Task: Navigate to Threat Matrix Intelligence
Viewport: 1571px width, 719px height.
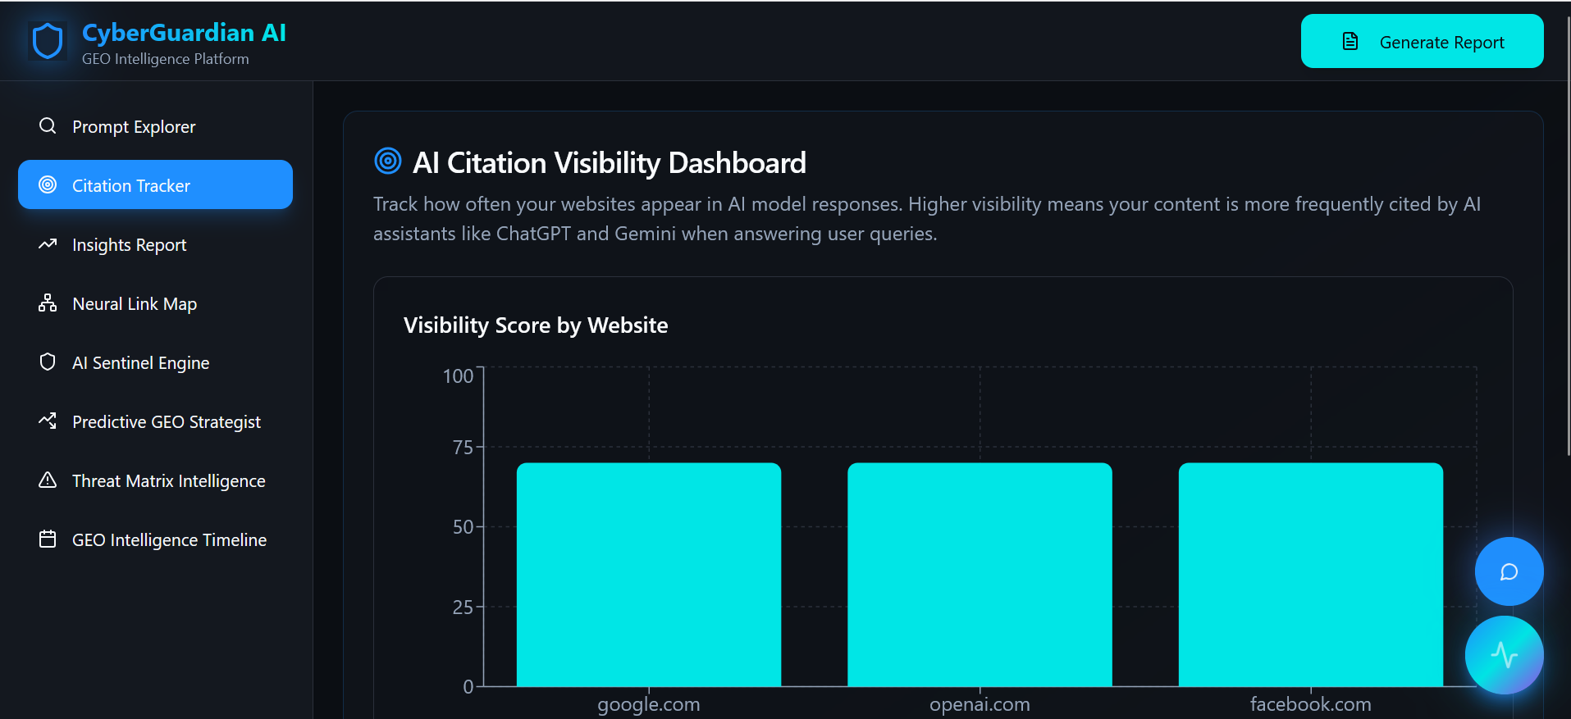Action: [x=155, y=480]
